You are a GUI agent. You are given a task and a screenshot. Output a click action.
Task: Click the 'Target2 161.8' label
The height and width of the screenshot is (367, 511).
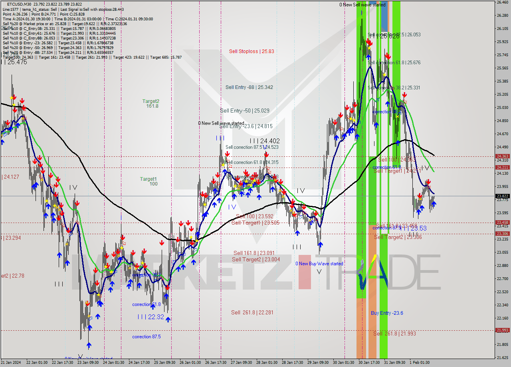coord(151,104)
